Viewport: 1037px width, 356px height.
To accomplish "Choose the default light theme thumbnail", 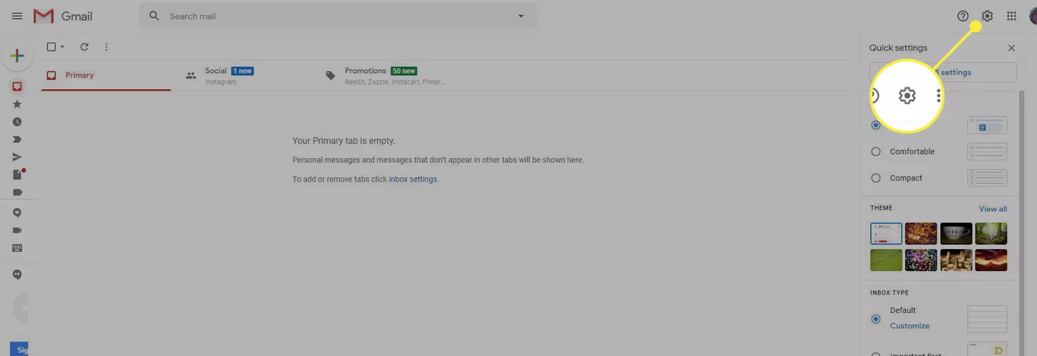I will 886,233.
